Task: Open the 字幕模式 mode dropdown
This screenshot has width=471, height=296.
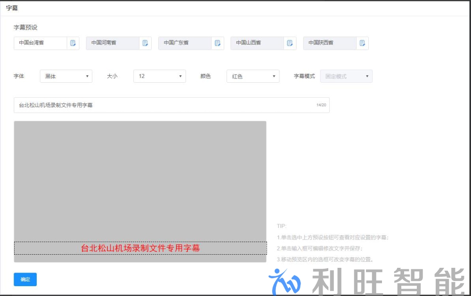Action: 346,76
